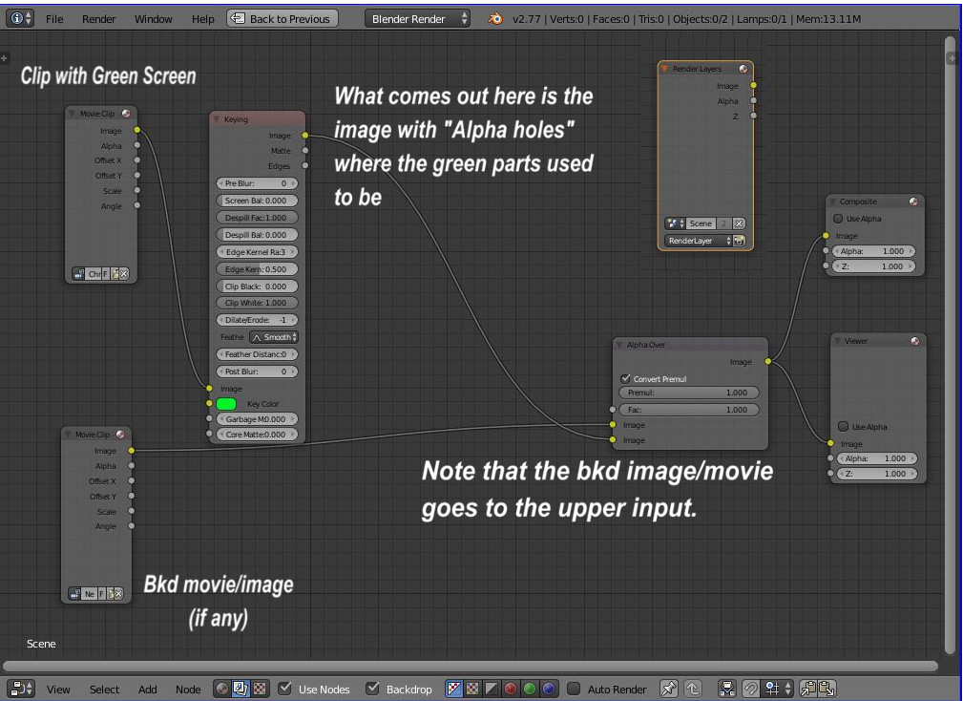Click the go-to-parent-tree arrow icon in the header
This screenshot has width=963, height=701.
tap(695, 688)
